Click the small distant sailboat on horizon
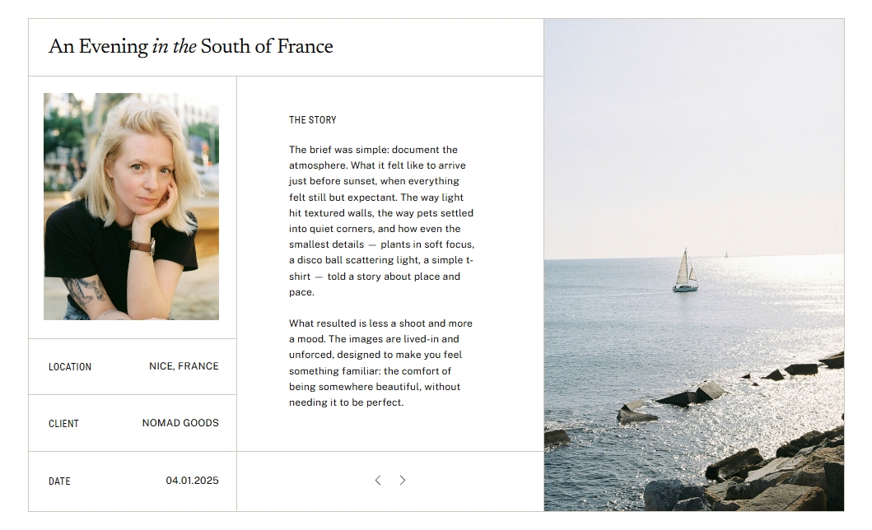This screenshot has height=530, width=872. pyautogui.click(x=725, y=254)
